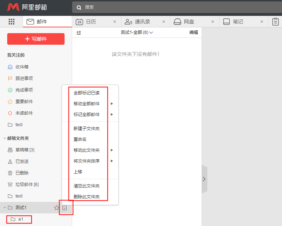Click the collapse folder list icon

79,32
